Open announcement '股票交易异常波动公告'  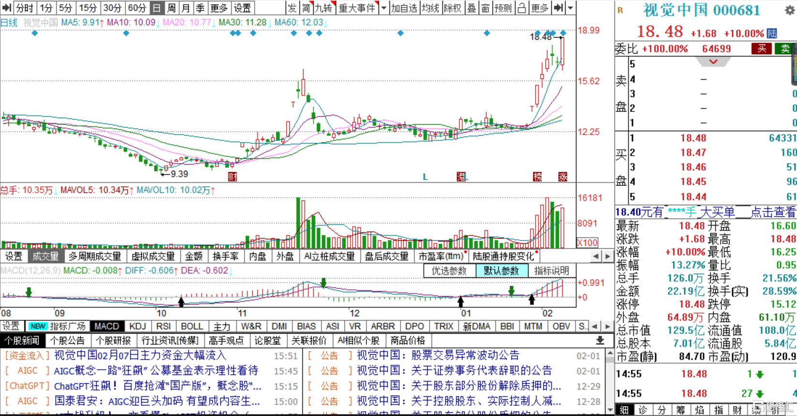point(465,356)
